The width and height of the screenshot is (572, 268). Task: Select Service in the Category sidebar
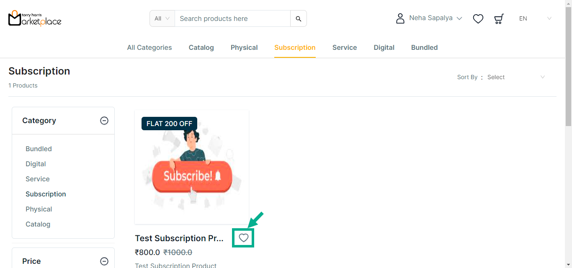point(38,179)
